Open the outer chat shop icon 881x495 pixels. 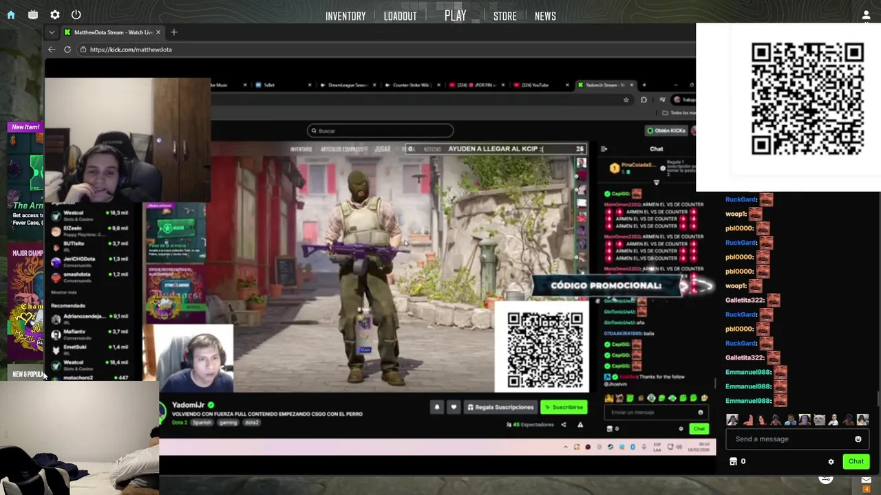click(734, 461)
